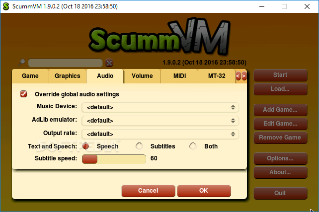Switch to the MIDI tab
This screenshot has height=212, width=319.
[179, 76]
